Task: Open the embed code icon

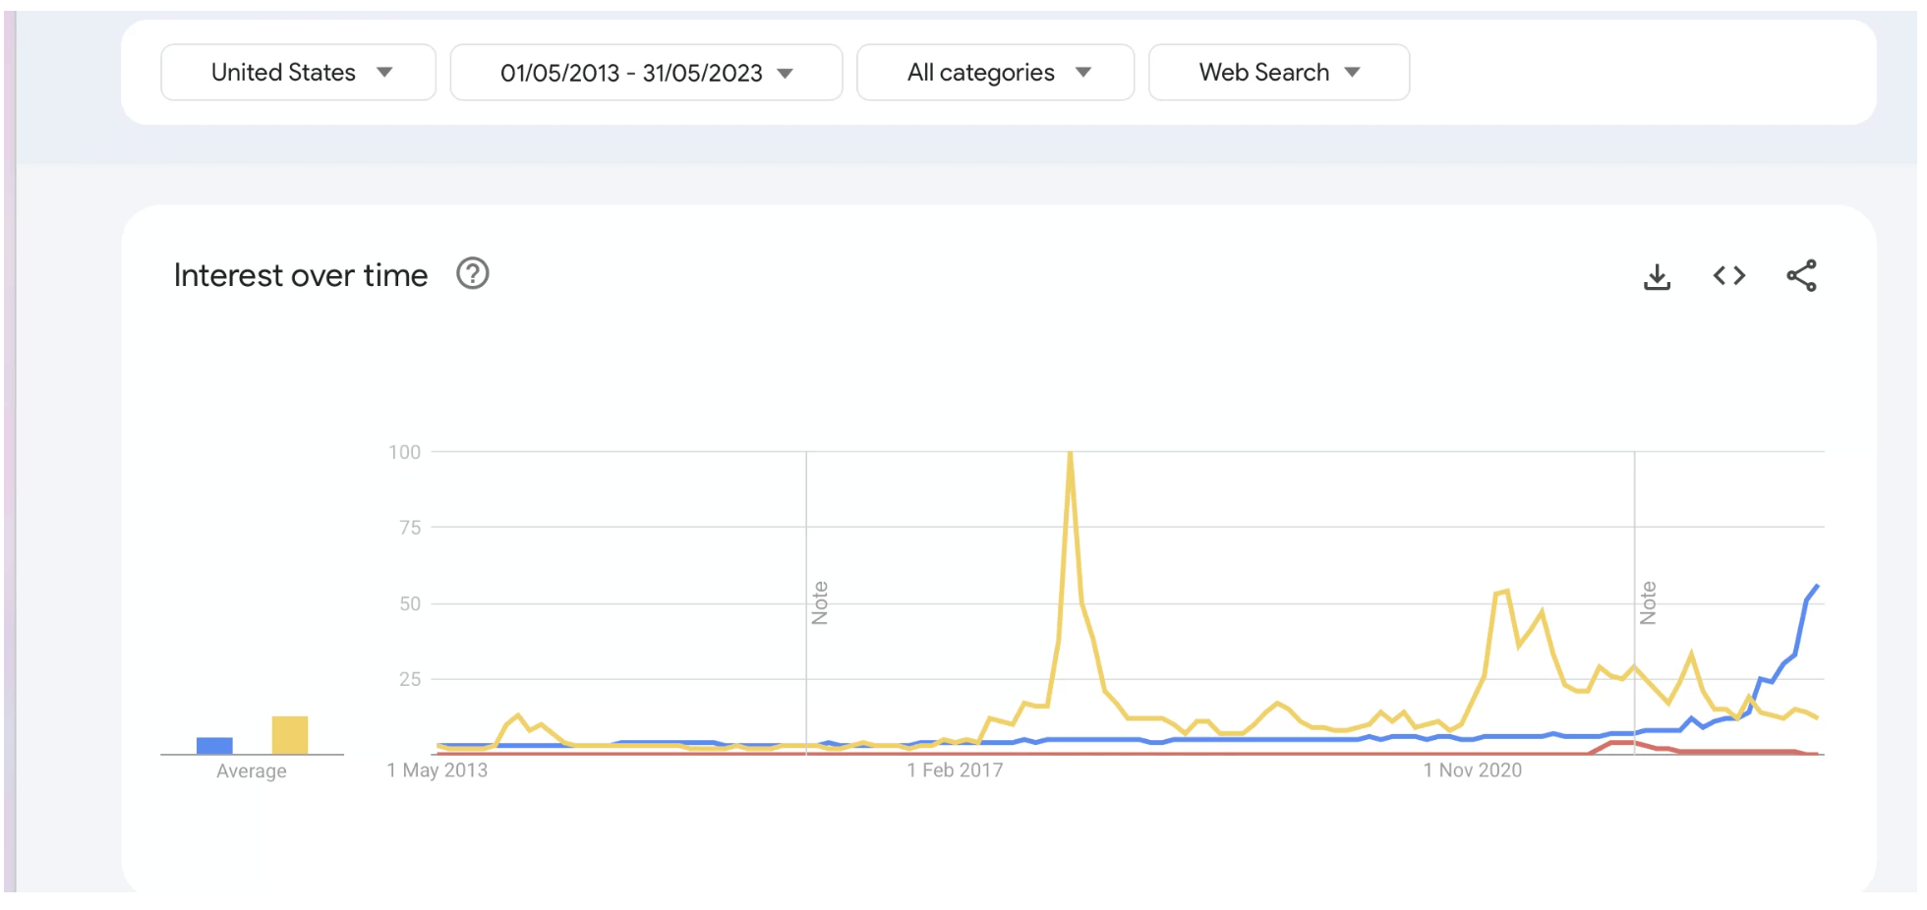Action: pyautogui.click(x=1729, y=276)
